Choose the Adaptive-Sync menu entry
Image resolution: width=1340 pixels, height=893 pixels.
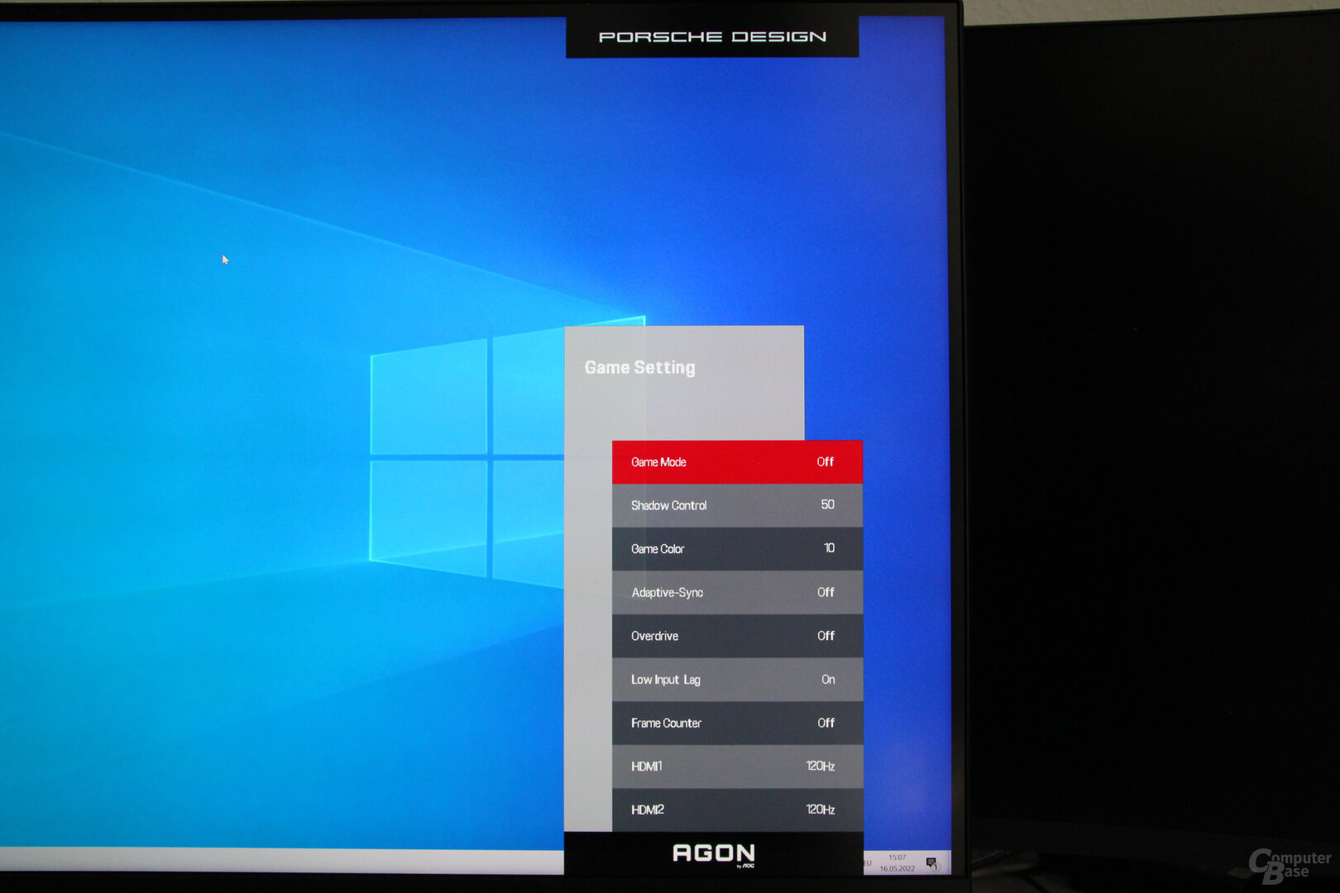pyautogui.click(x=737, y=592)
